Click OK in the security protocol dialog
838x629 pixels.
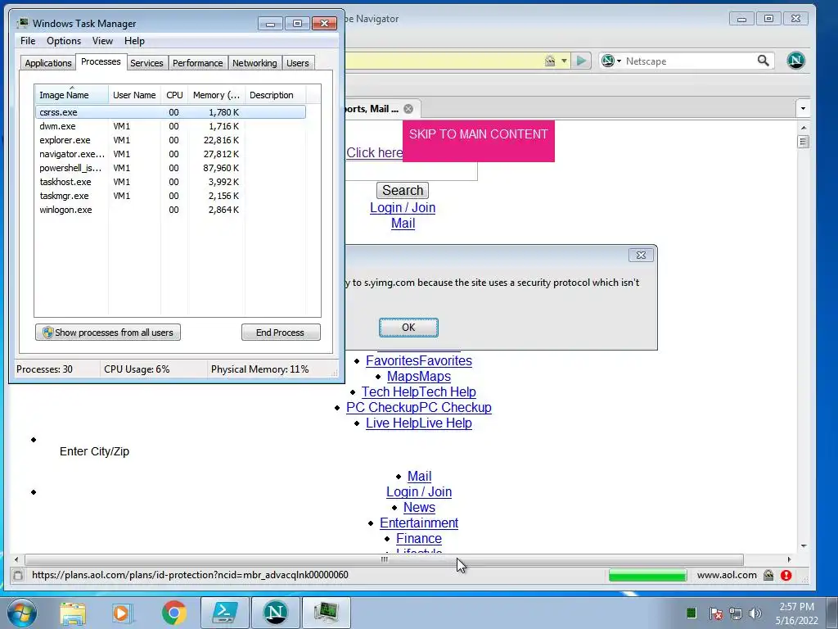pyautogui.click(x=408, y=328)
